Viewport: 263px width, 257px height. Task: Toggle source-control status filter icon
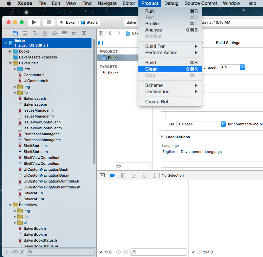pyautogui.click(x=22, y=252)
